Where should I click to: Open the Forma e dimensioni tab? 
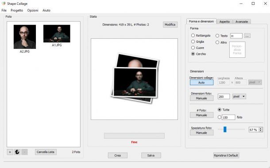pos(201,22)
